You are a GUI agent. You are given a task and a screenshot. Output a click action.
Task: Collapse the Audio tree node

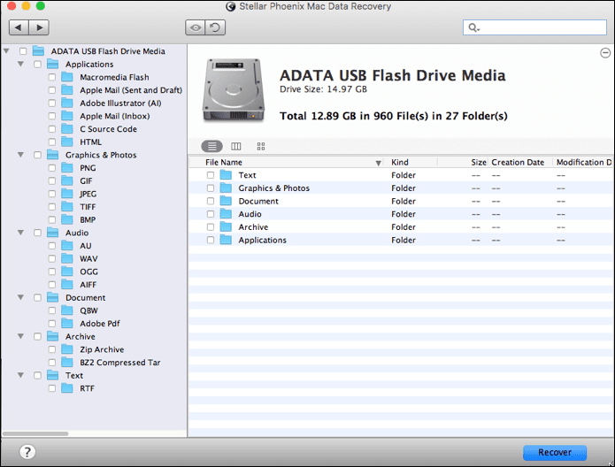20,232
